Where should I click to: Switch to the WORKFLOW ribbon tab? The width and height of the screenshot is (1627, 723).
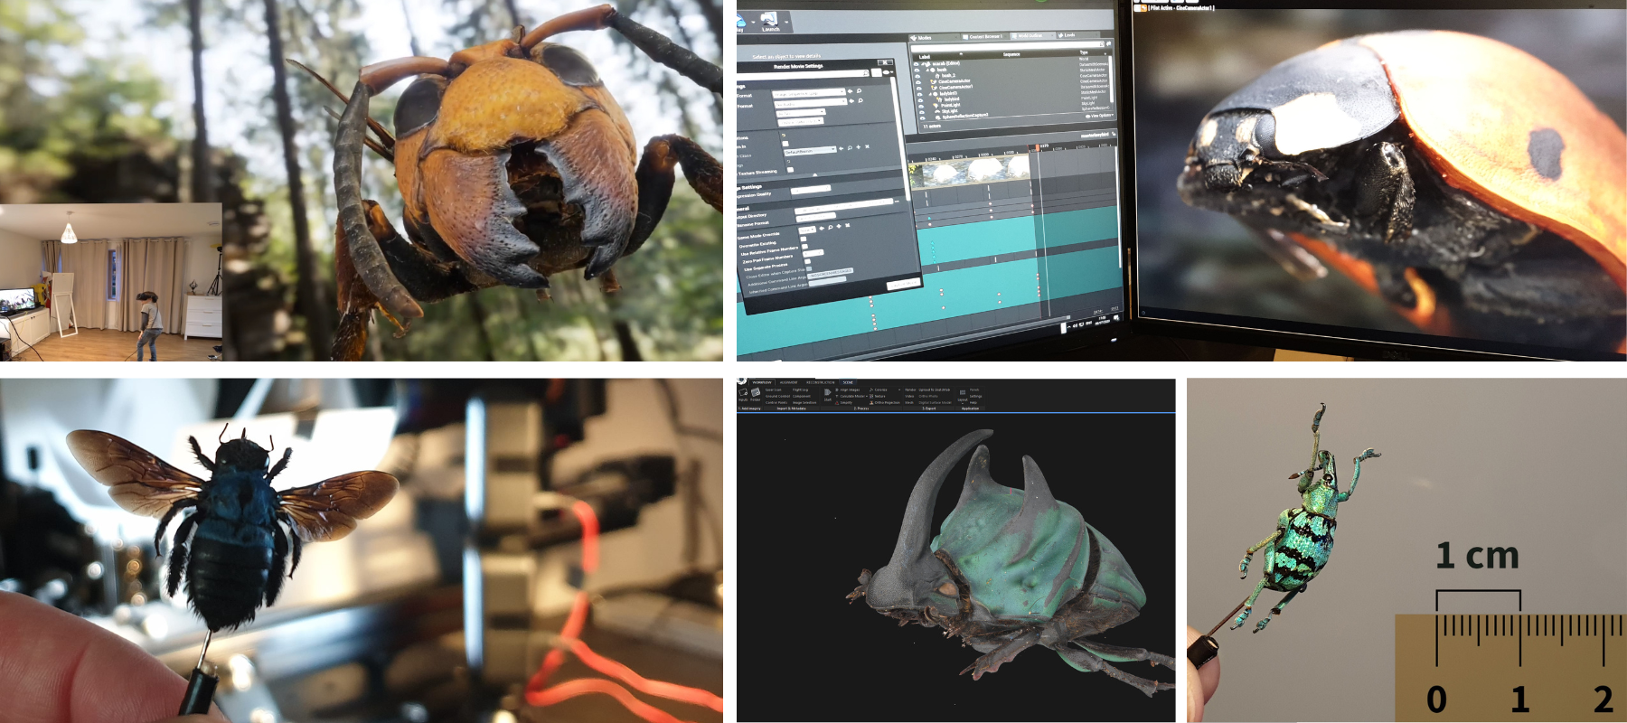[762, 382]
